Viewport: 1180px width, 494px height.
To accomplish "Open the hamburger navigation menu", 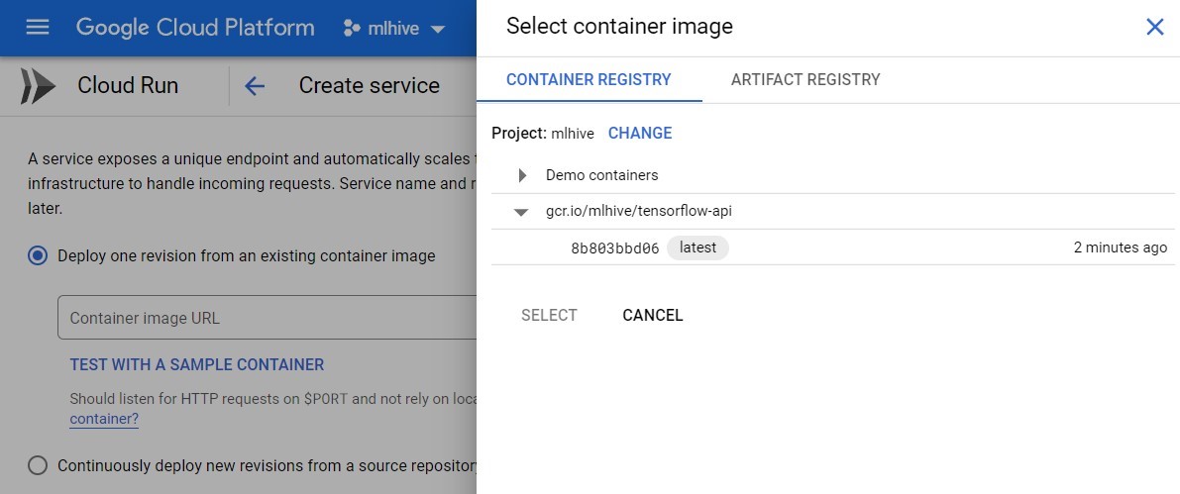I will click(x=38, y=28).
